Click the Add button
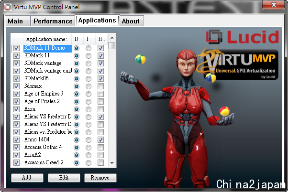288x192 pixels. click(x=27, y=178)
